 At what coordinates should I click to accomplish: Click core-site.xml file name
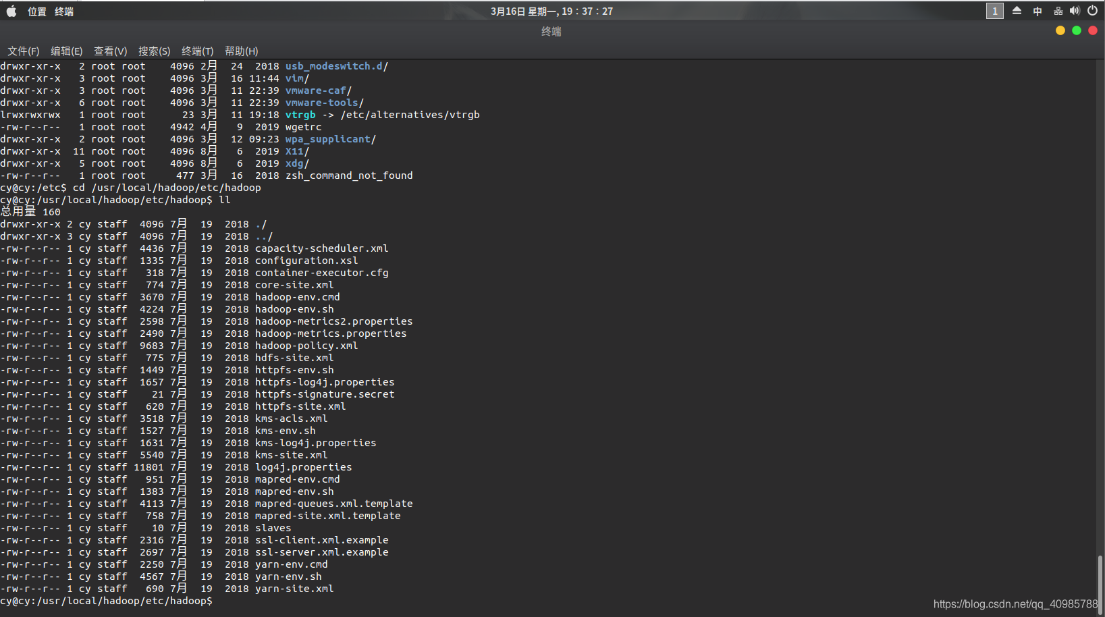click(294, 285)
